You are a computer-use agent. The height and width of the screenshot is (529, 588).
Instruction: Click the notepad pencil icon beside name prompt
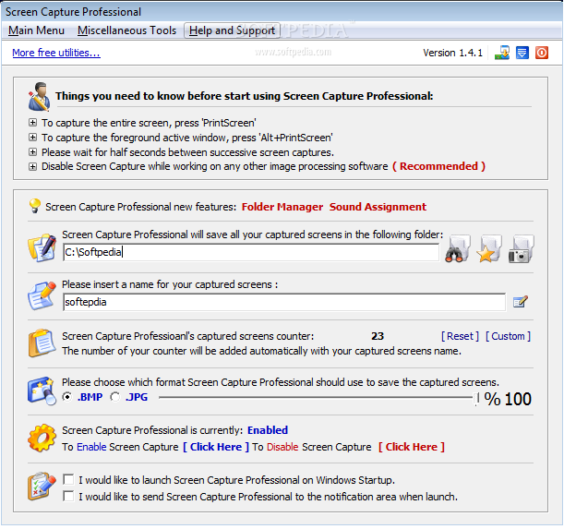pos(42,296)
